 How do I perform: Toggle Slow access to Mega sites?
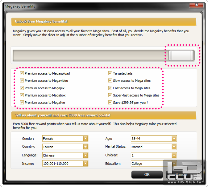tap(110, 80)
